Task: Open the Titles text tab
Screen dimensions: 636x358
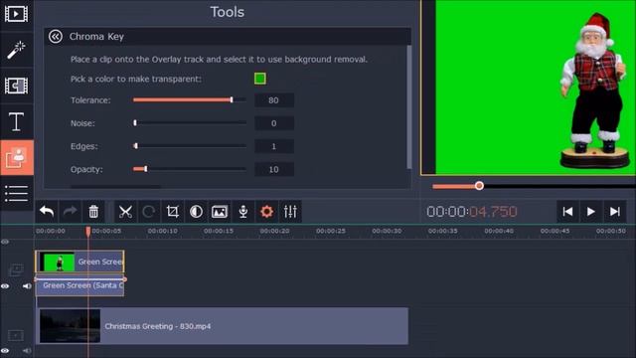Action: [16, 121]
